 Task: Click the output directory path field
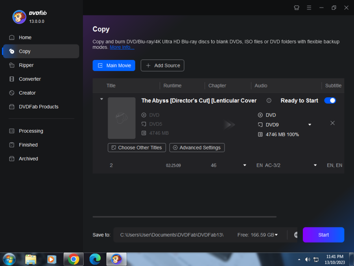click(172, 235)
